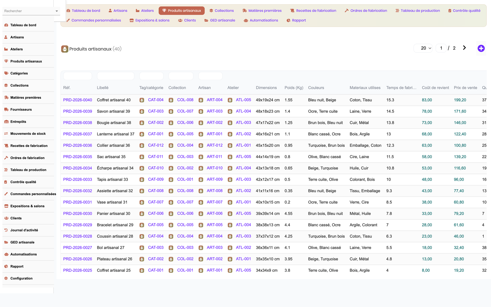491x307 pixels.
Task: Click the Catégories tags icon in sidebar
Action: [6, 73]
